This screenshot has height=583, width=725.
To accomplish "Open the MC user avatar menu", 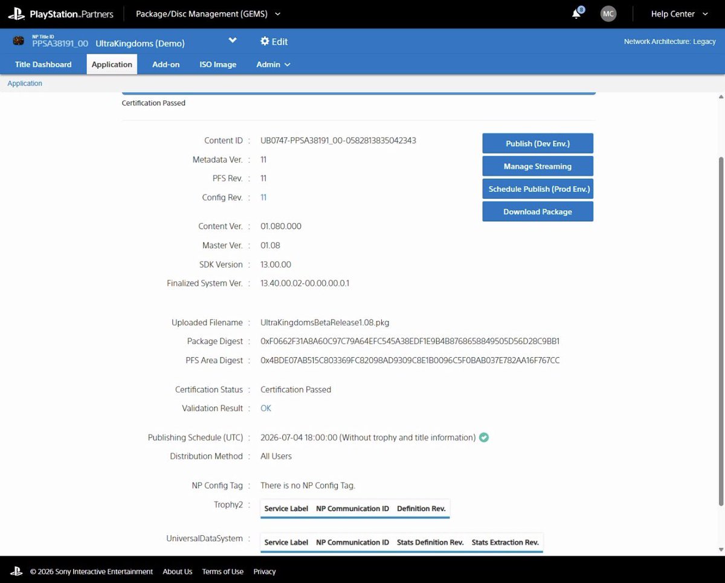I will click(608, 14).
